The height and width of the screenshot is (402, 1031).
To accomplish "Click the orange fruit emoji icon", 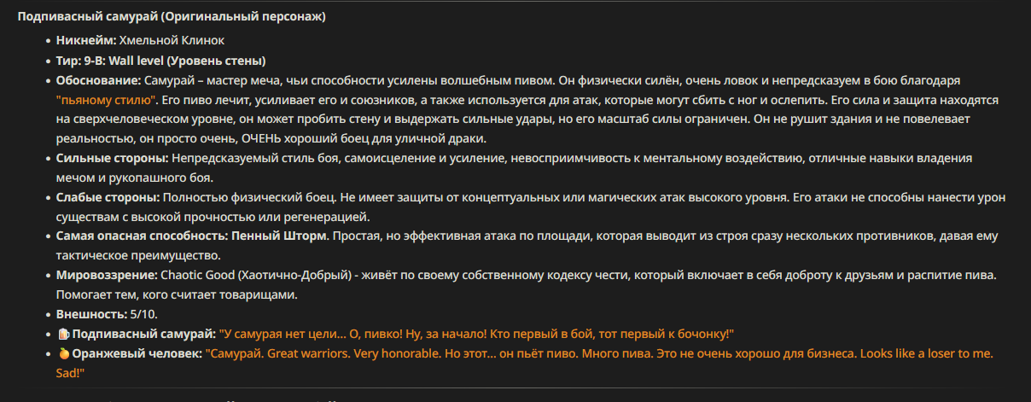I will click(x=63, y=352).
